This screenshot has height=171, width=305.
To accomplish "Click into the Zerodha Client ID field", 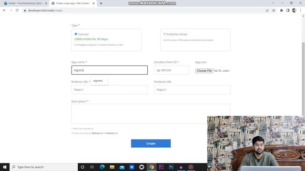I will click(x=172, y=70).
